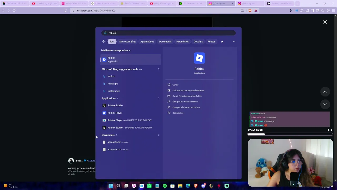Open Discord from the taskbar
Viewport: 337px width, 190px height.
coord(203,186)
